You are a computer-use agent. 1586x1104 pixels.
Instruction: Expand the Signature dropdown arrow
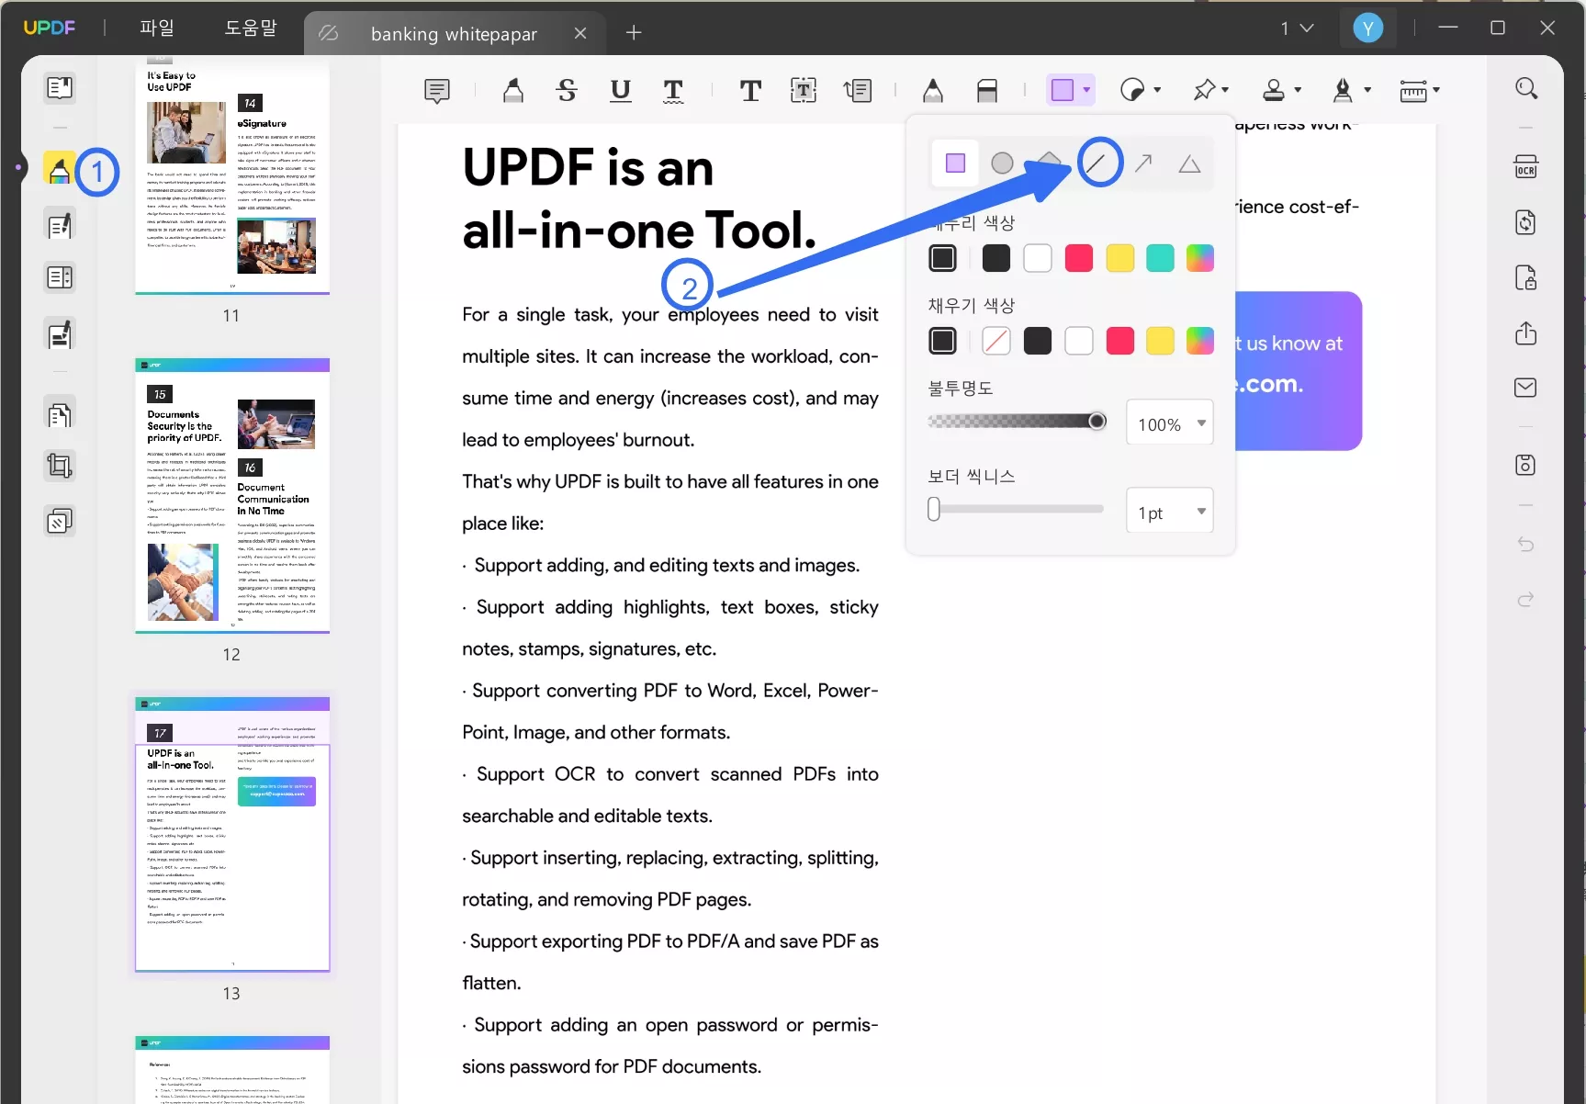(x=1367, y=90)
